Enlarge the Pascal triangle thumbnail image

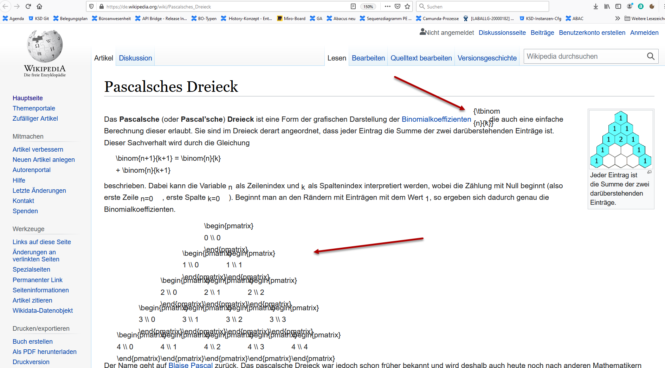[621, 140]
